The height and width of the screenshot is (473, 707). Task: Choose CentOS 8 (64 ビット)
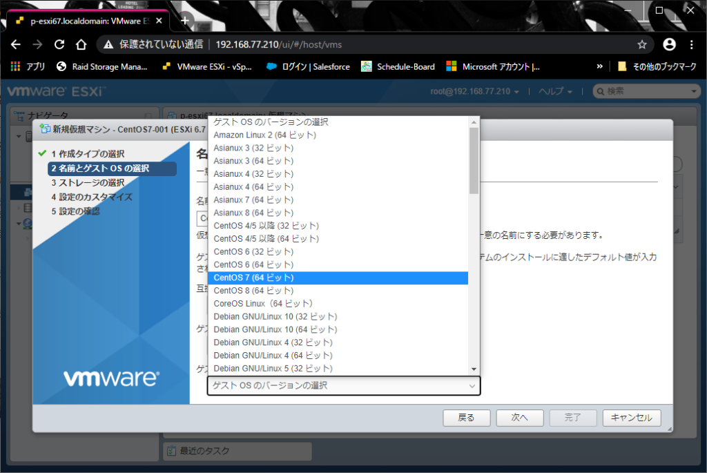(x=338, y=291)
